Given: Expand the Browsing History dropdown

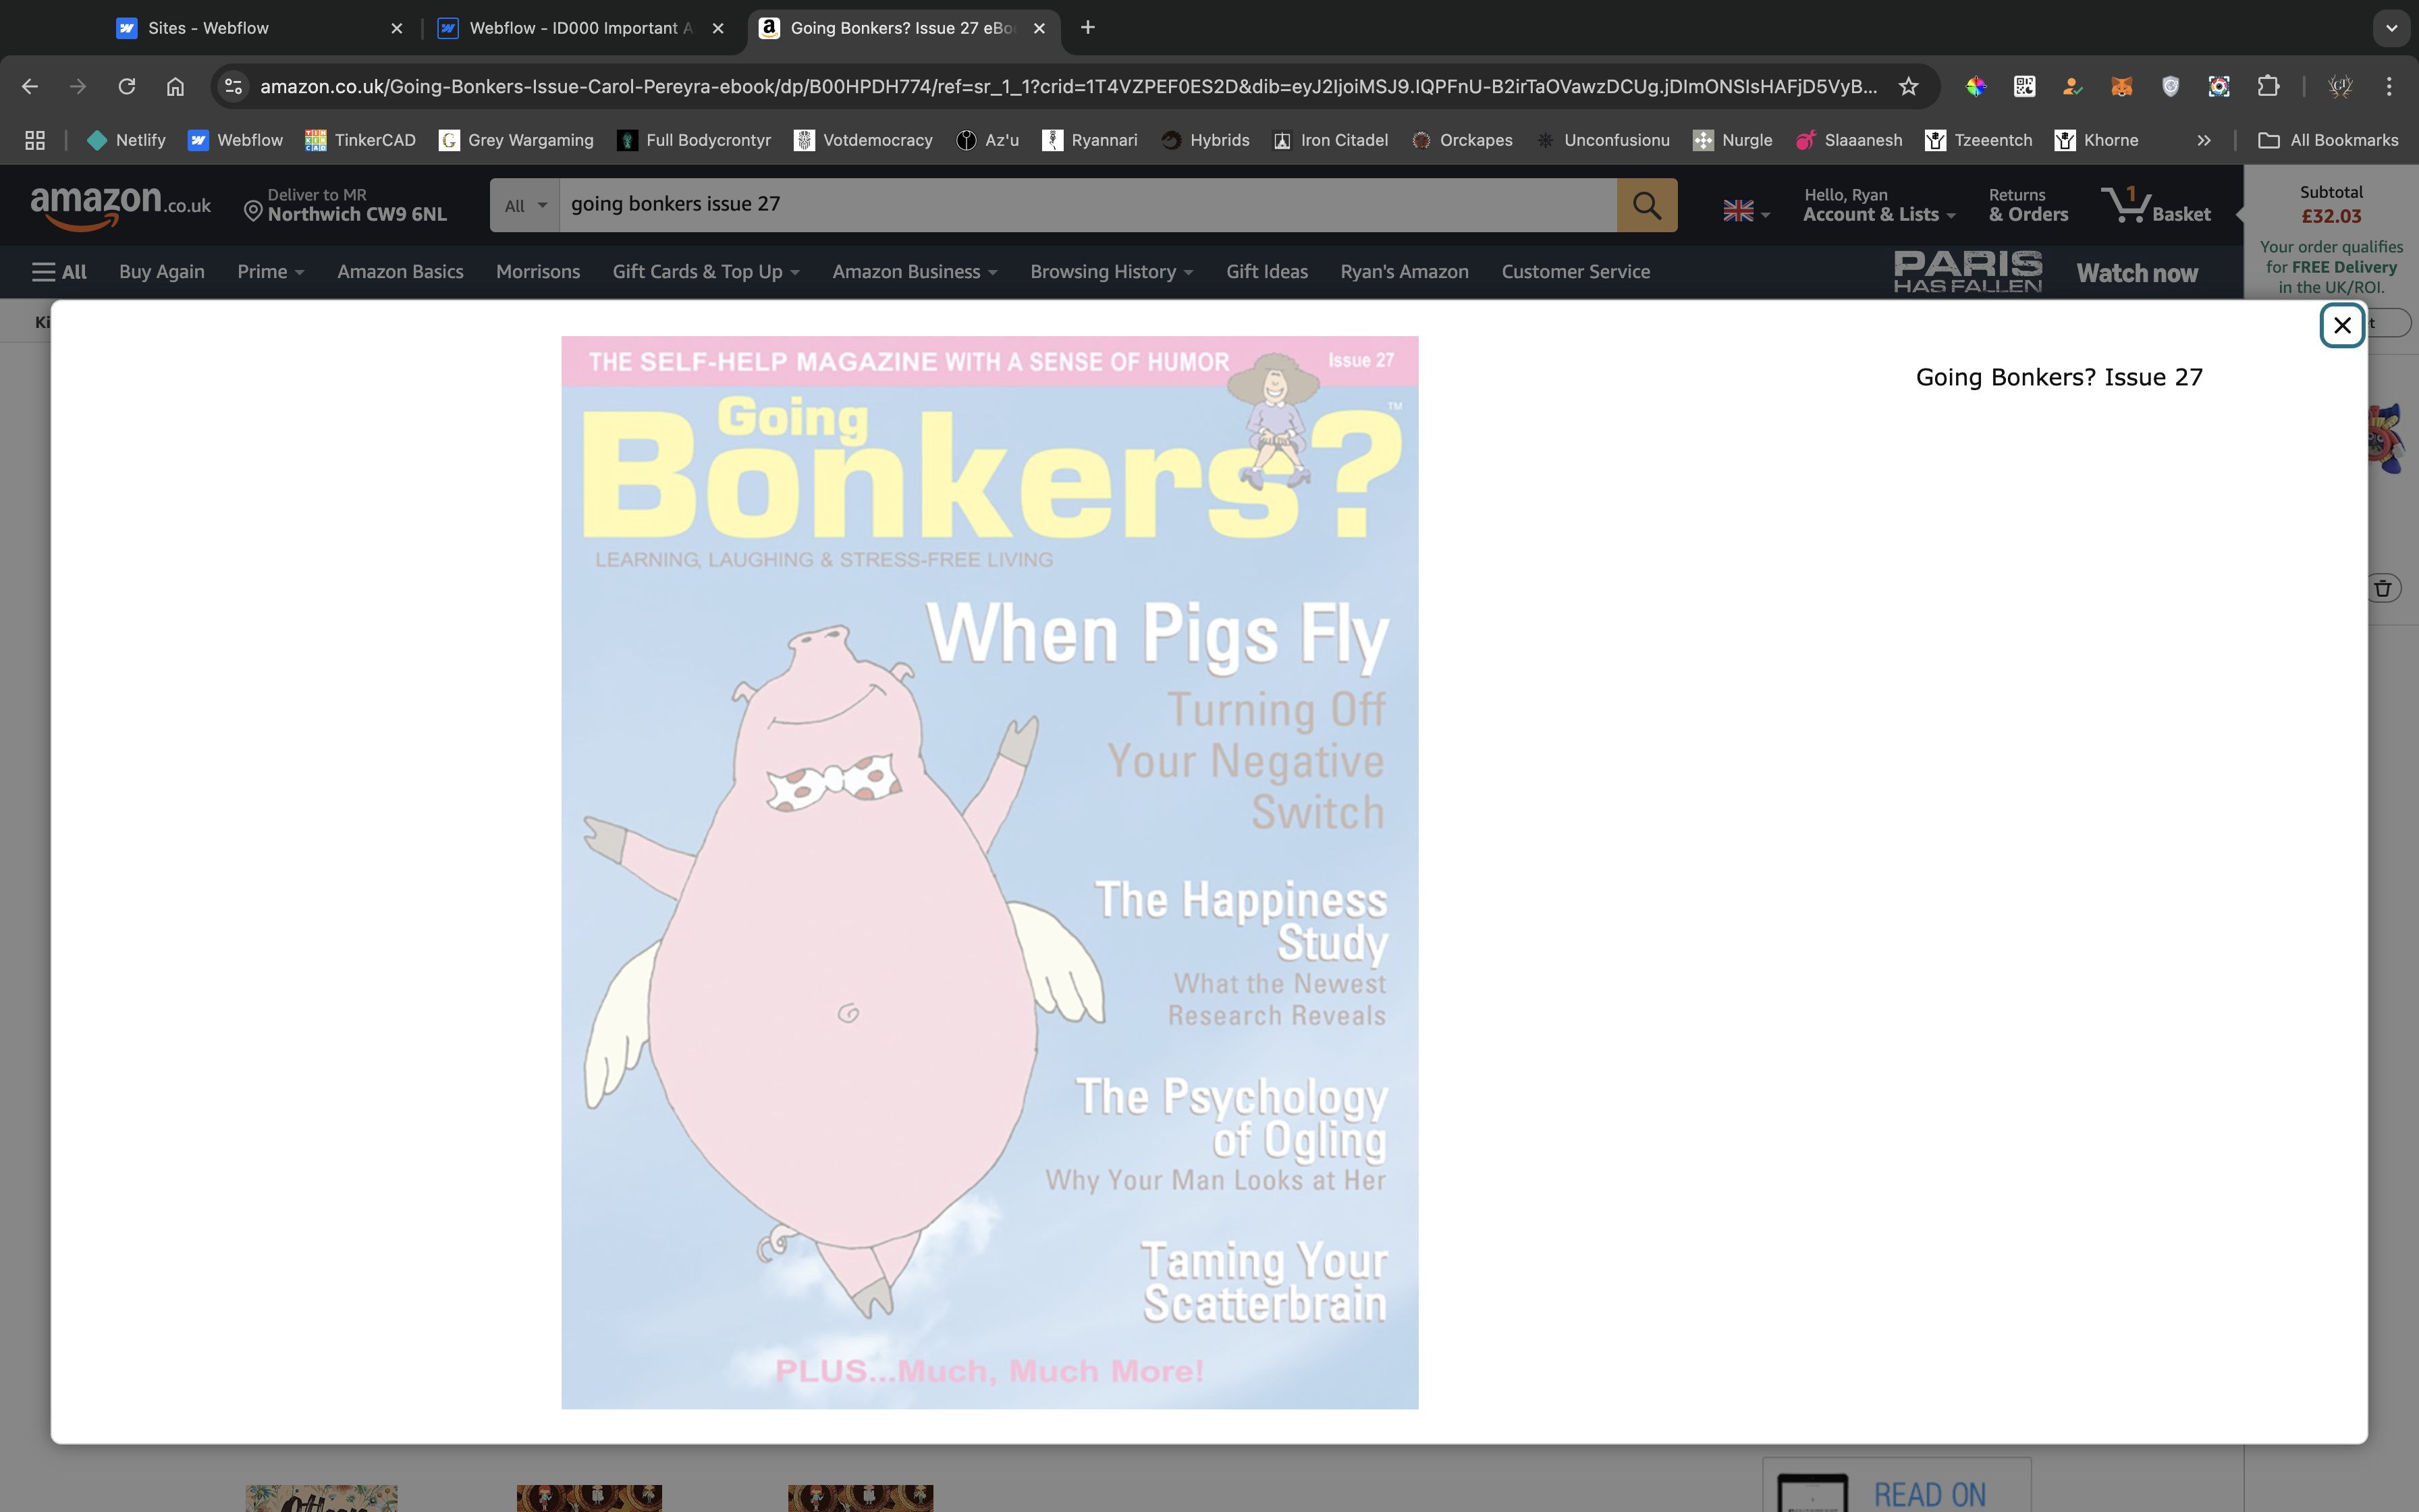Looking at the screenshot, I should pyautogui.click(x=1110, y=272).
